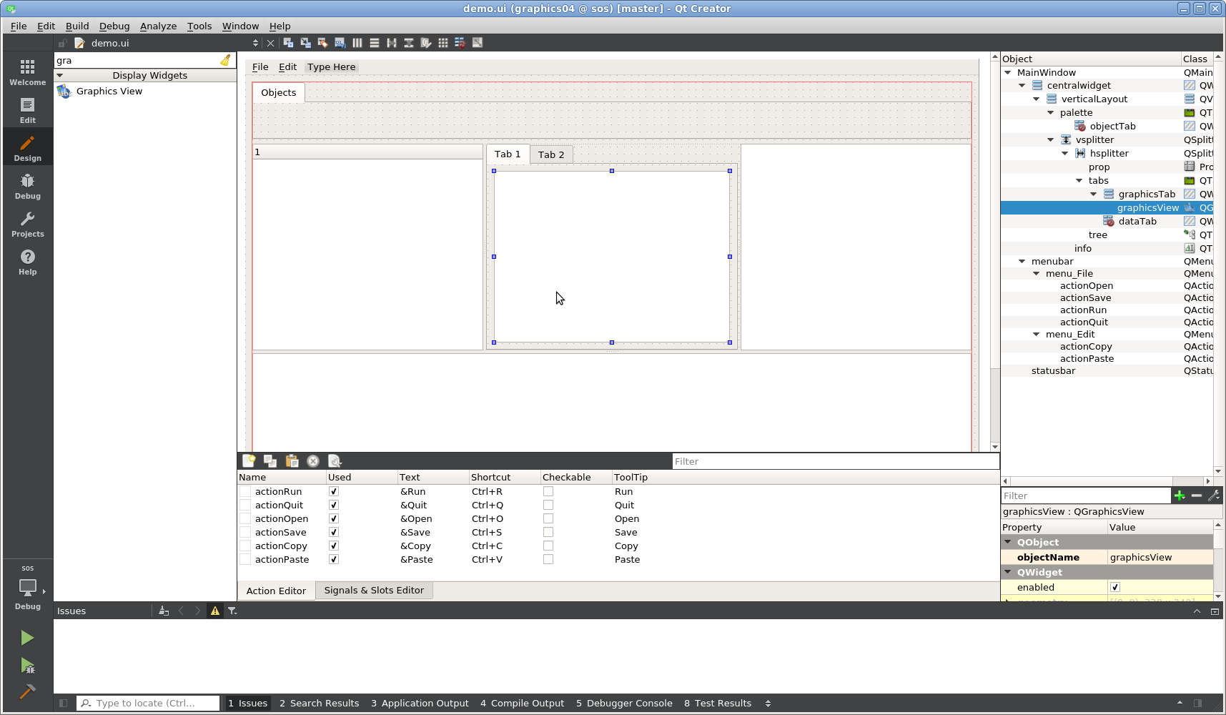Switch to Edit Buddies mode icon
The image size is (1226, 715).
(x=322, y=43)
